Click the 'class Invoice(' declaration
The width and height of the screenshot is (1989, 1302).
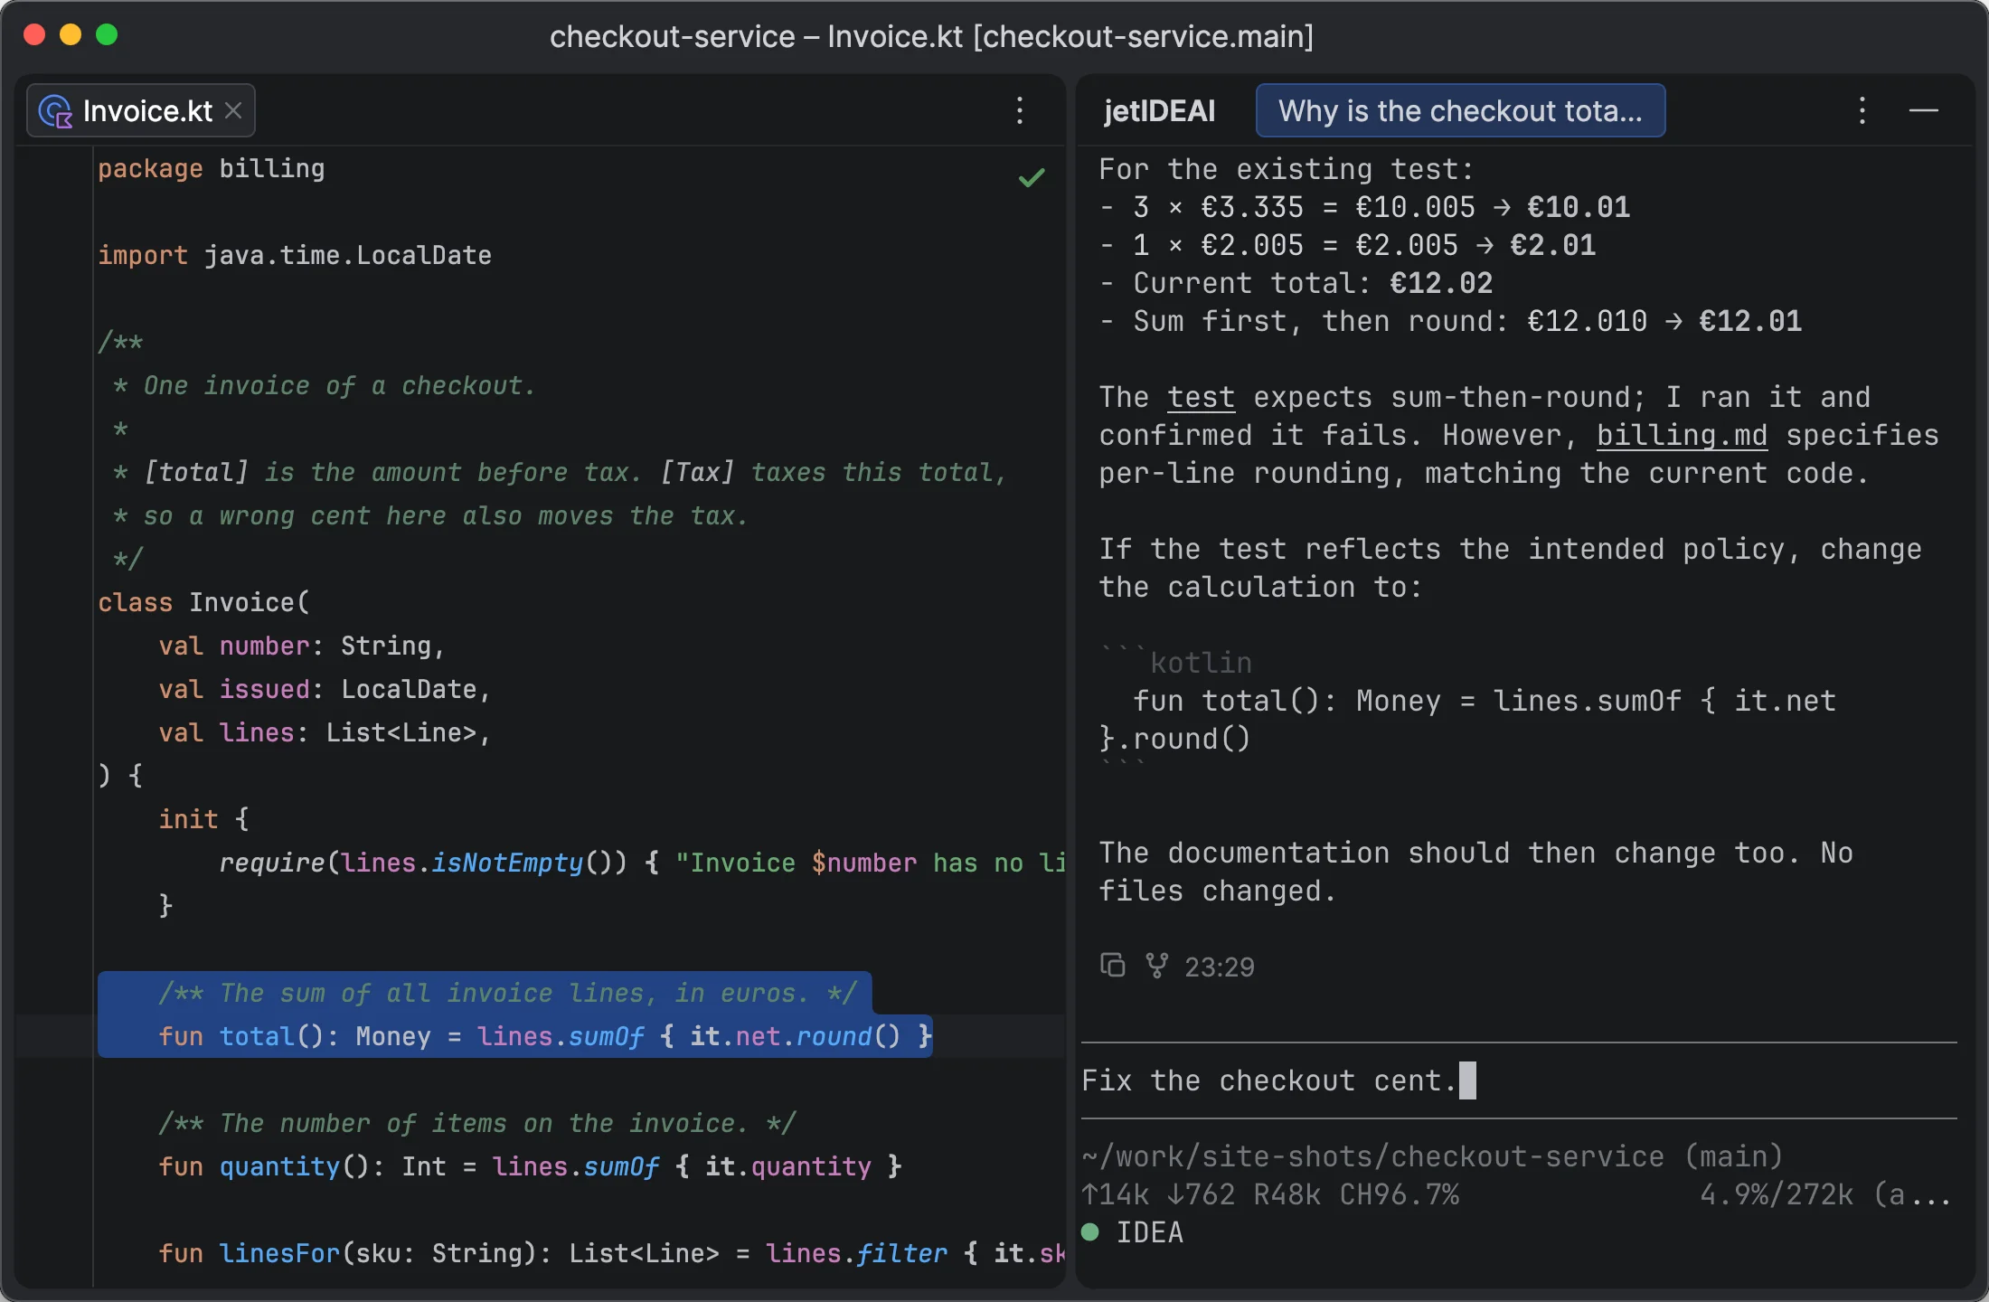tap(203, 602)
